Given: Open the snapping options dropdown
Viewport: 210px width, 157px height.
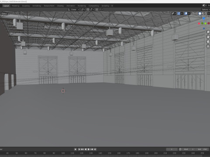Looking at the screenshot, I should (x=92, y=10).
